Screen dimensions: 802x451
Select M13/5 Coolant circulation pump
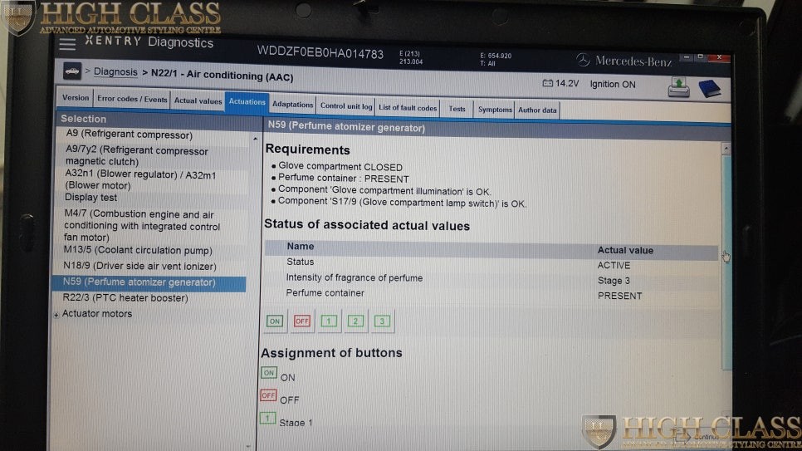coord(138,251)
